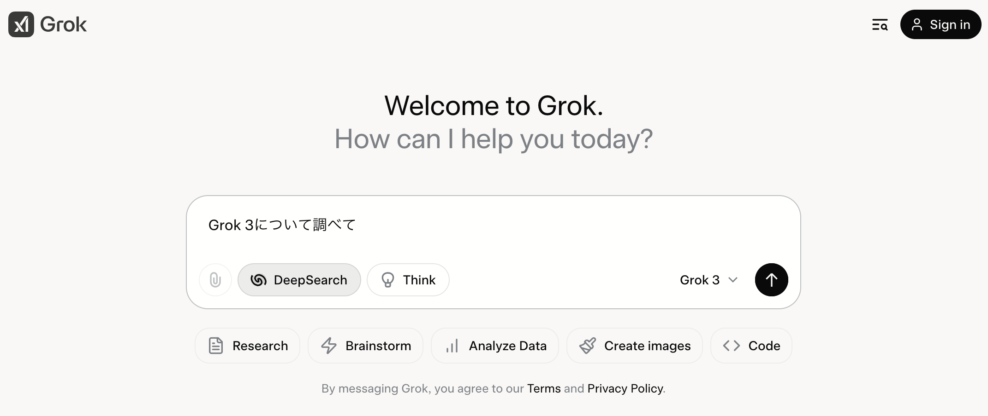988x416 pixels.
Task: Click the Brainstorm lightning bolt icon
Action: pyautogui.click(x=329, y=346)
